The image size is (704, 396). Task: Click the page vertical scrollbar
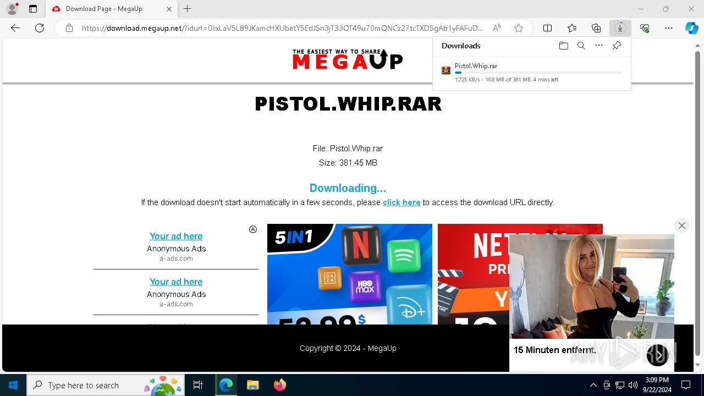[698, 204]
